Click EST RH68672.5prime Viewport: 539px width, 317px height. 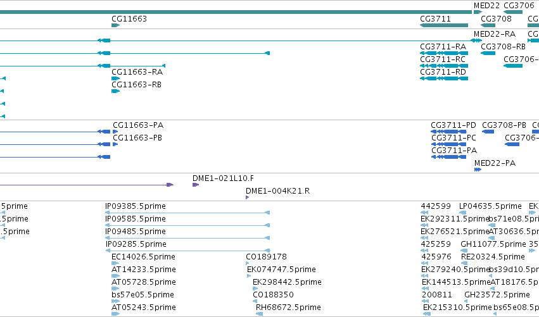pyautogui.click(x=288, y=308)
